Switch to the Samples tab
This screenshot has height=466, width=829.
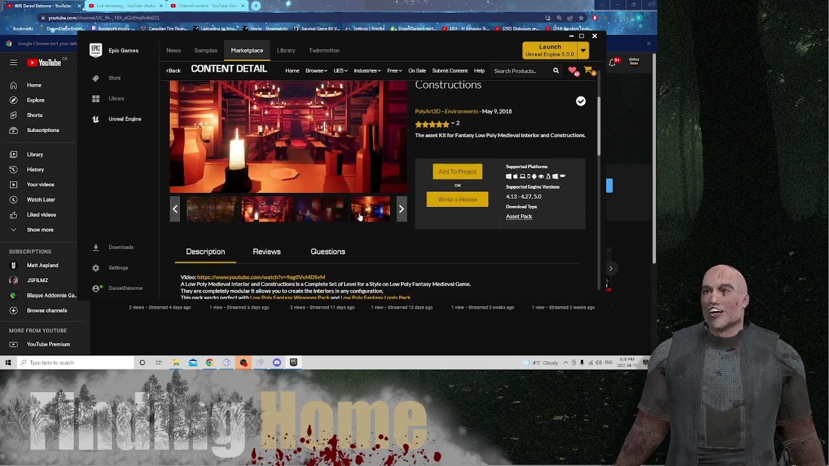tap(205, 50)
